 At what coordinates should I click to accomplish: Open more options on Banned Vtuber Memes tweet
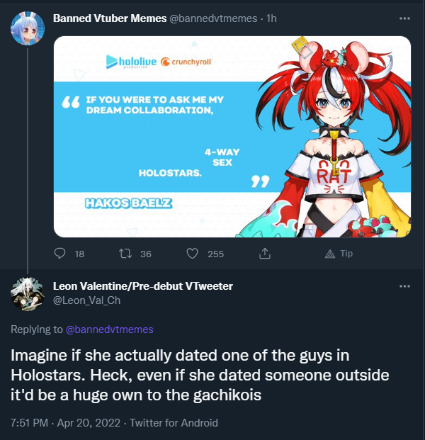coord(404,18)
